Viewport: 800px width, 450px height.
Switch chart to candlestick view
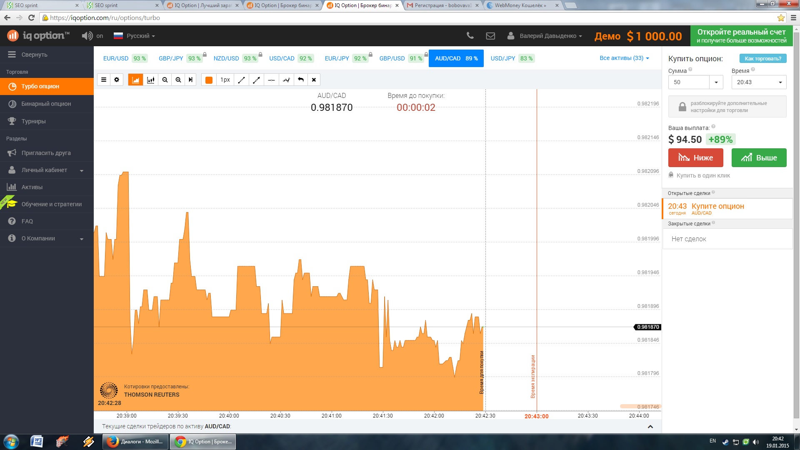point(150,80)
